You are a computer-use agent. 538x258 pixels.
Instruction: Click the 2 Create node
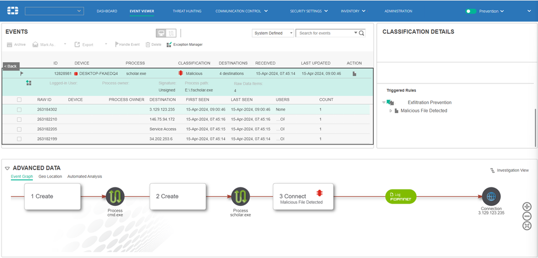click(x=178, y=196)
